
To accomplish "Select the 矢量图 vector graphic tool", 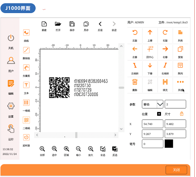I will [x=26, y=68].
